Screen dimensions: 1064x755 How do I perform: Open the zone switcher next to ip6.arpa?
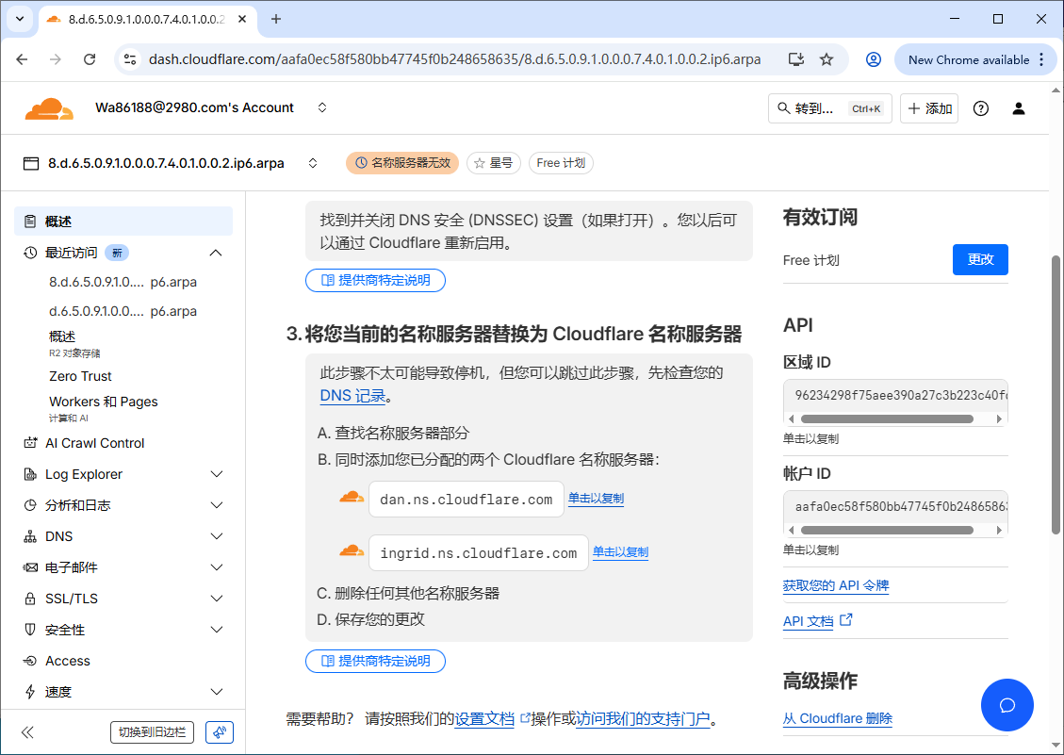(312, 162)
